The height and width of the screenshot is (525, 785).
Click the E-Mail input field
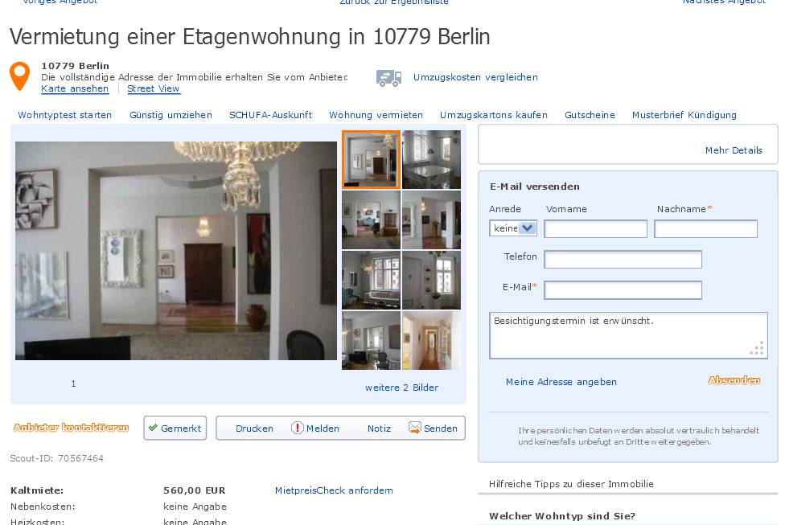623,290
